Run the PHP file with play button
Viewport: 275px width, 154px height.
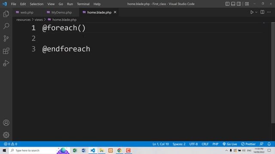point(252,12)
